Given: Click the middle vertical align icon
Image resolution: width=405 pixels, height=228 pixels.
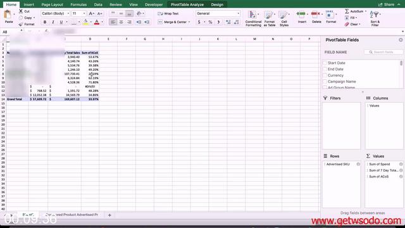Looking at the screenshot, I should pos(121,13).
